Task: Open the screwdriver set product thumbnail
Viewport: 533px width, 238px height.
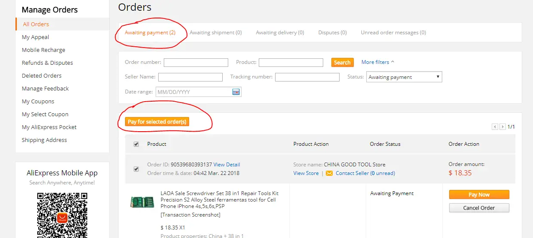Action: [x=142, y=202]
